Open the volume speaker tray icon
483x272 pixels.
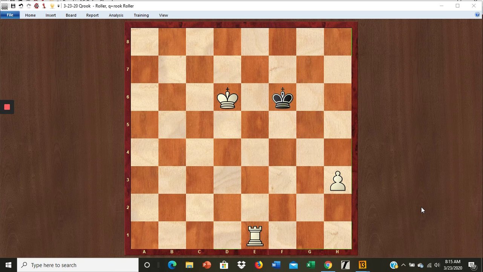click(437, 265)
